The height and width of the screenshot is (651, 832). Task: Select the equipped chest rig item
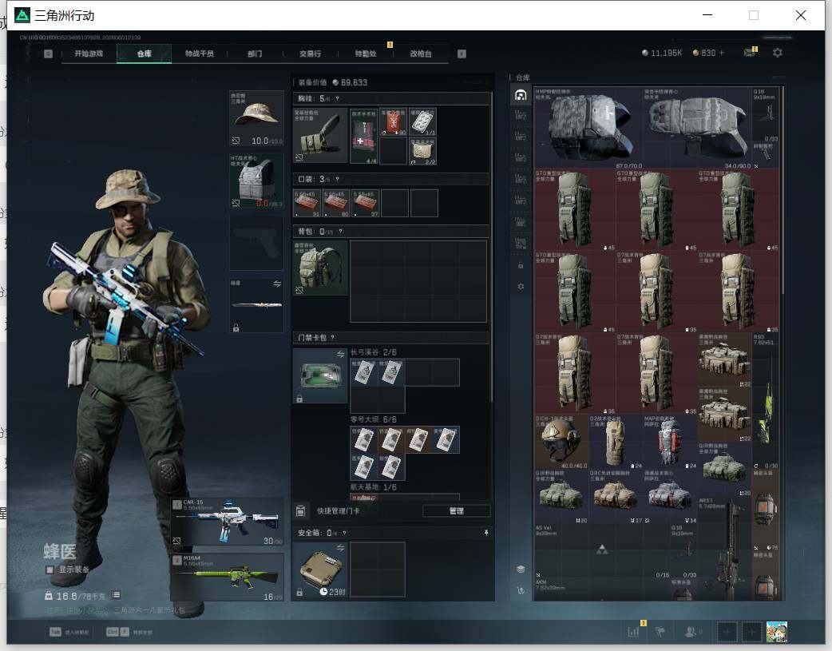coord(320,136)
